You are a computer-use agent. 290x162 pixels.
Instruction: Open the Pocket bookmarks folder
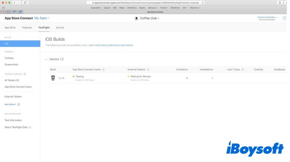point(164,8)
